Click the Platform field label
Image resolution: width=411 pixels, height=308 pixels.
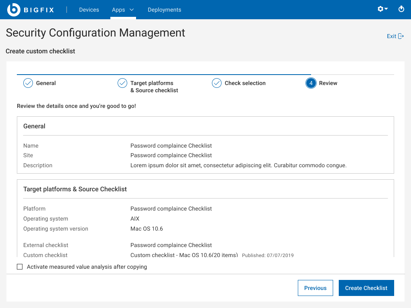pyautogui.click(x=35, y=209)
